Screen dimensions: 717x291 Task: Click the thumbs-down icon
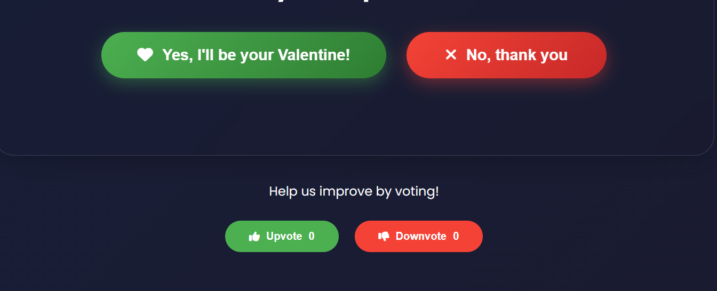pos(384,236)
